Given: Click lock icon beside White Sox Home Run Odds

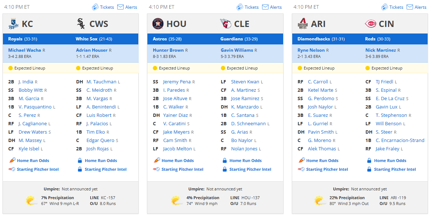Looking at the screenshot, I should click(x=80, y=161).
